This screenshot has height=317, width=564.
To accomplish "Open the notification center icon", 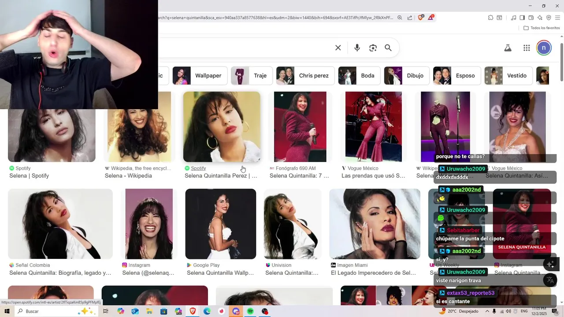I will [x=555, y=311].
